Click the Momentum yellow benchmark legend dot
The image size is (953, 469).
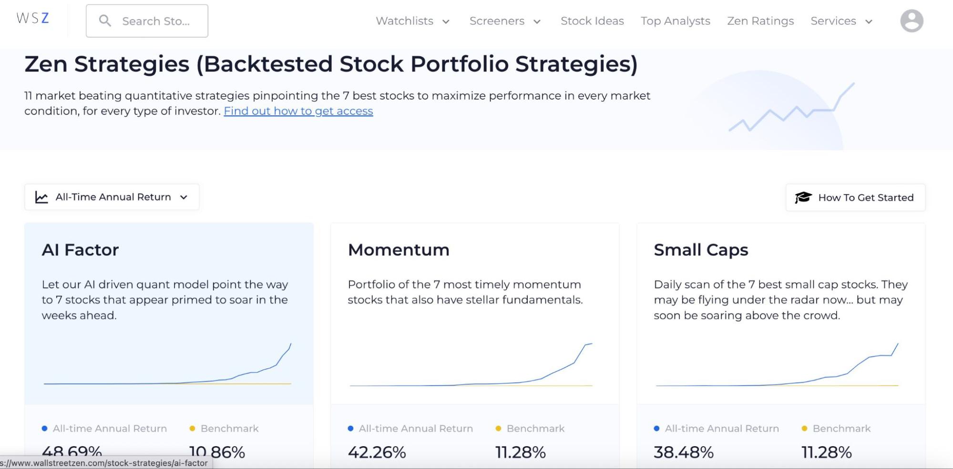point(498,428)
